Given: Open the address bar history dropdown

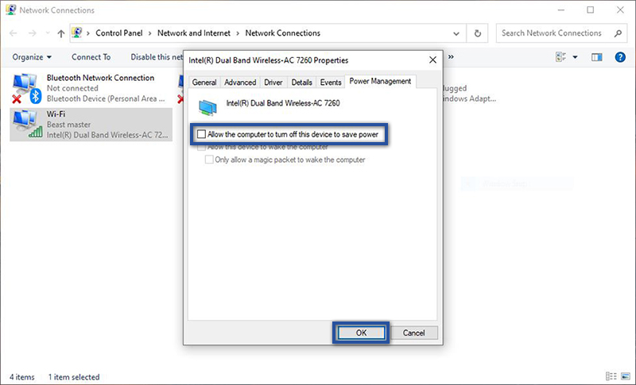Looking at the screenshot, I should coord(456,33).
